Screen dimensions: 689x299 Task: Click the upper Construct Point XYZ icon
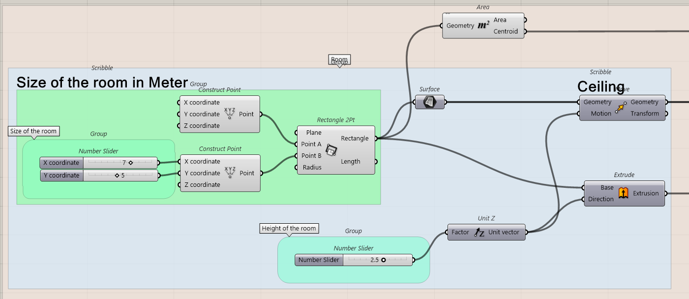230,114
